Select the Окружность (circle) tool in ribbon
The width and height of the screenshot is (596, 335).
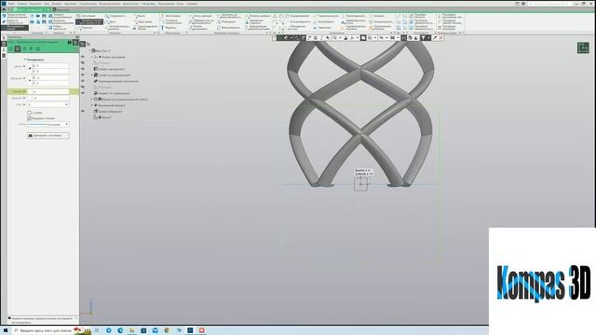pos(115,16)
